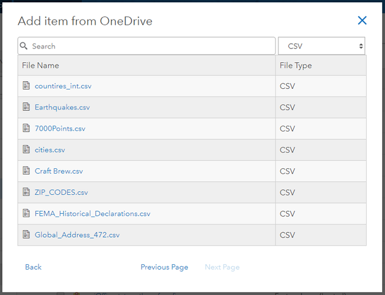Focus the Search text field
This screenshot has height=295, width=385.
[151, 46]
